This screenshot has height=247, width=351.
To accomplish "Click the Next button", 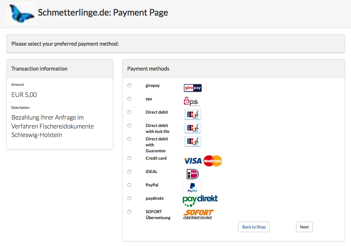I will (304, 227).
